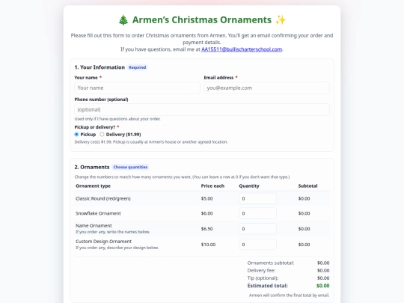Click the 'Custom Design Ornament' row label
Viewport: 404px width, 303px height.
coord(103,242)
